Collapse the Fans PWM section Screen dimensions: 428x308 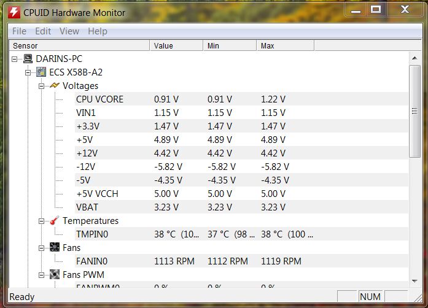[x=41, y=275]
